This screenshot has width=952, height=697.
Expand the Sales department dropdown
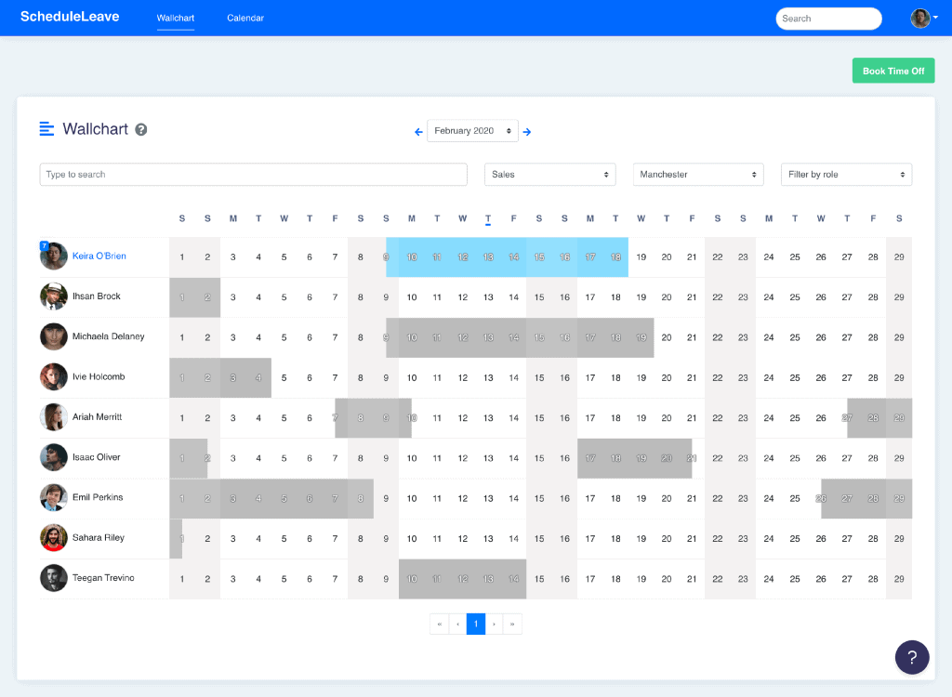tap(549, 175)
